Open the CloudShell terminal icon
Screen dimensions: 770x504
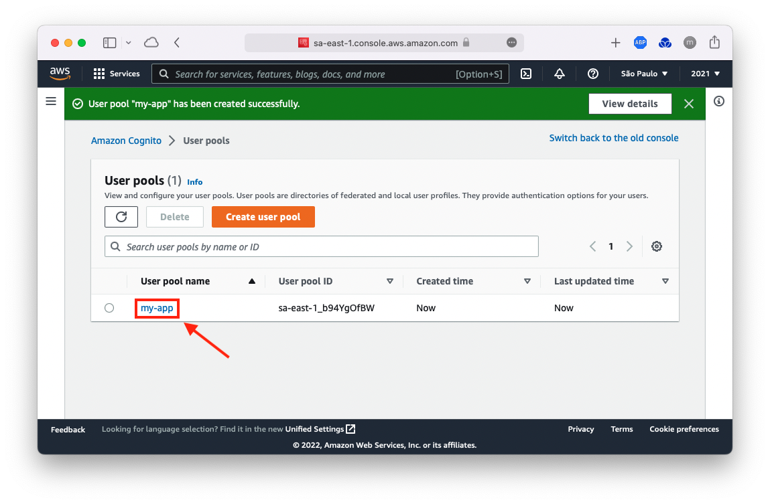(x=526, y=74)
